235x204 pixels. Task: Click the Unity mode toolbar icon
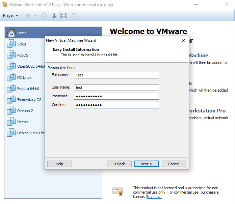click(x=73, y=15)
